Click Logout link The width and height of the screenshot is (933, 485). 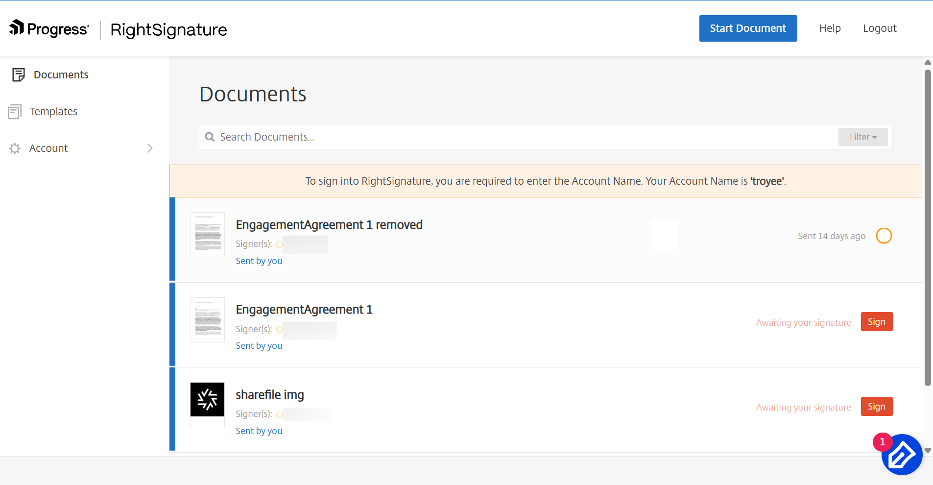tap(880, 28)
